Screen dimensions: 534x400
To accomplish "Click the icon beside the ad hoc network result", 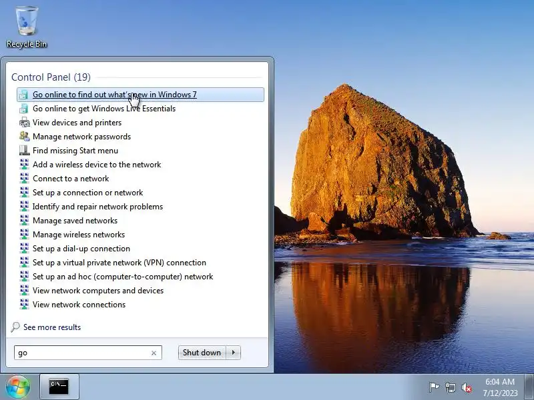I will click(x=24, y=276).
